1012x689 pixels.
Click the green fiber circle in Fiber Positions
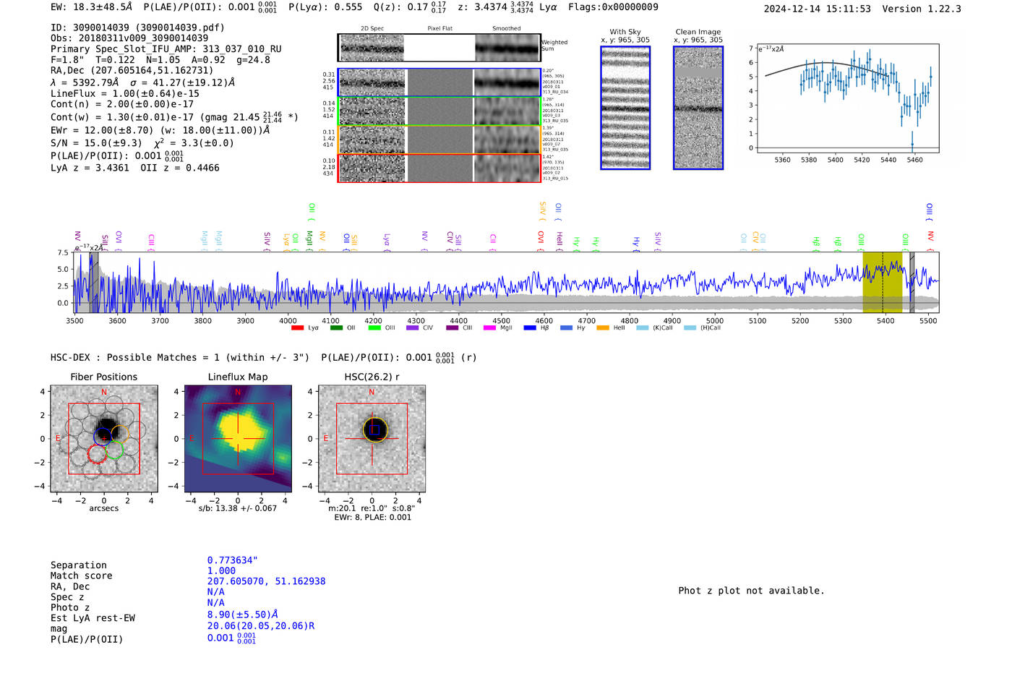[114, 450]
